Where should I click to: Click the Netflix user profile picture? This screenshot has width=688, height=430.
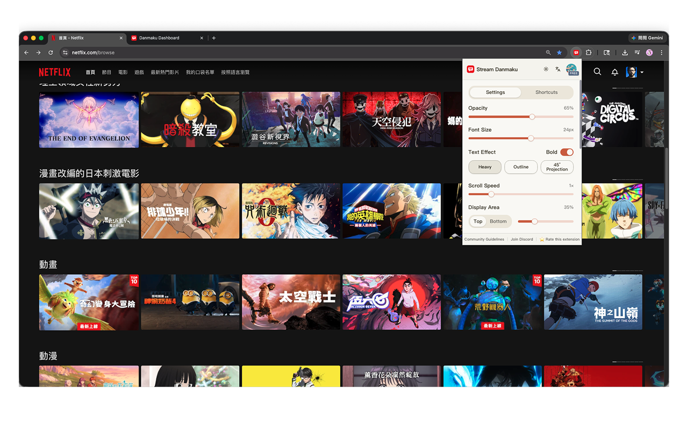[632, 72]
